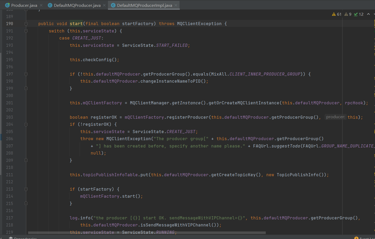The height and width of the screenshot is (239, 375).
Task: Go to previous highlighted error arrow
Action: (368, 14)
